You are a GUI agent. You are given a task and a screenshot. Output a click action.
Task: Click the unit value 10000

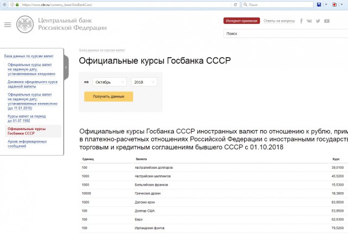(86, 193)
